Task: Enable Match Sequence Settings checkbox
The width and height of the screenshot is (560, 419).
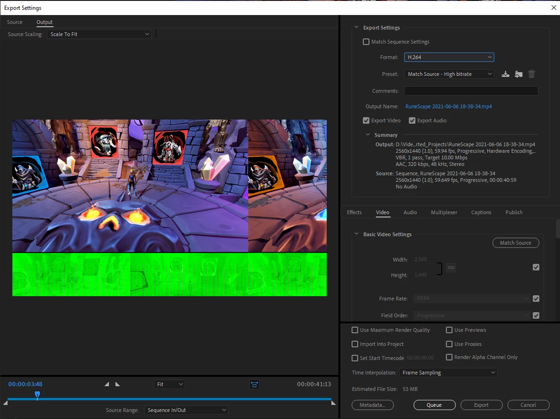Action: point(366,42)
